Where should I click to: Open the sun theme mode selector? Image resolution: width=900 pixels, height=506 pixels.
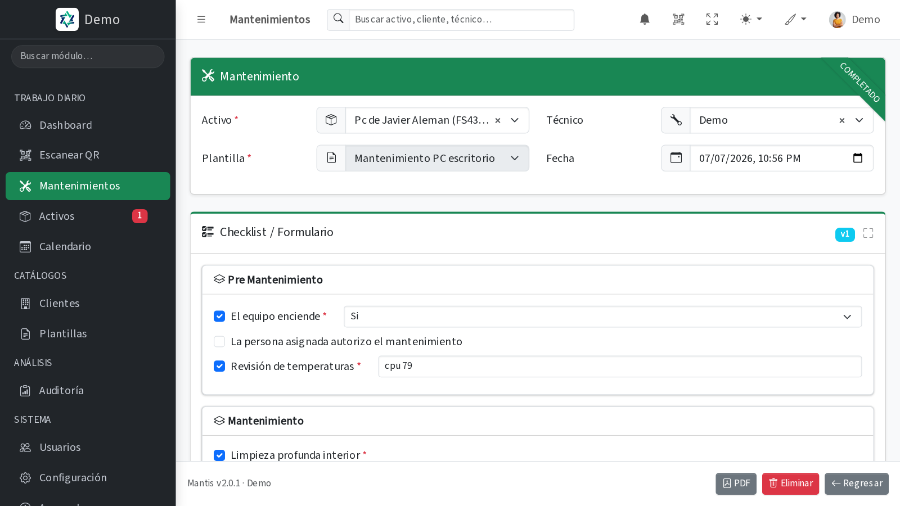tap(751, 20)
